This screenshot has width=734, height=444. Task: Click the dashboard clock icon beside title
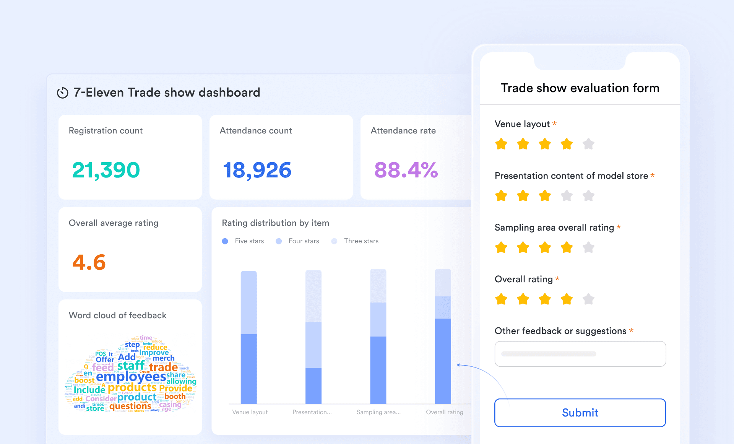(x=62, y=93)
